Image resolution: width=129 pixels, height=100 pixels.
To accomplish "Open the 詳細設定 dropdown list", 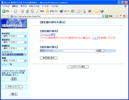I will coord(14,48).
